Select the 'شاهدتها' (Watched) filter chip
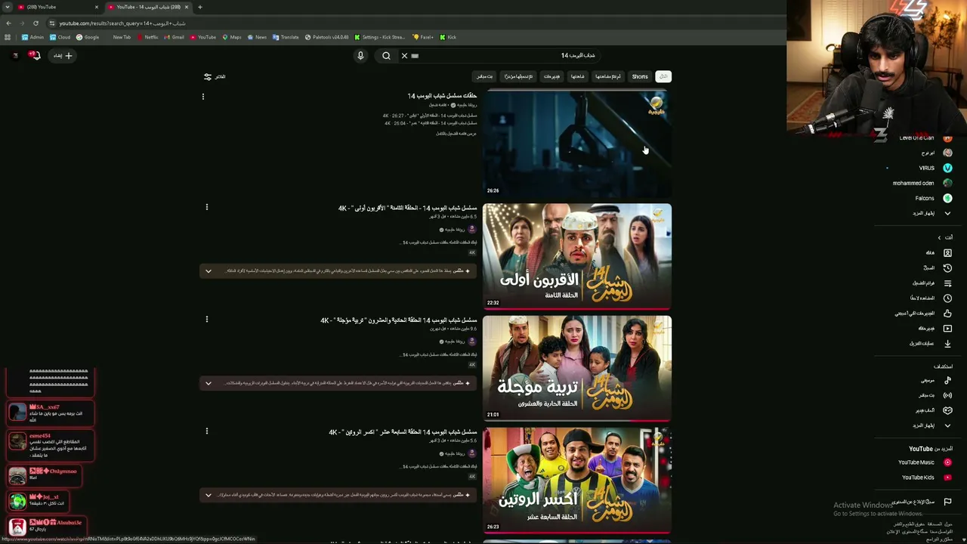 [577, 76]
